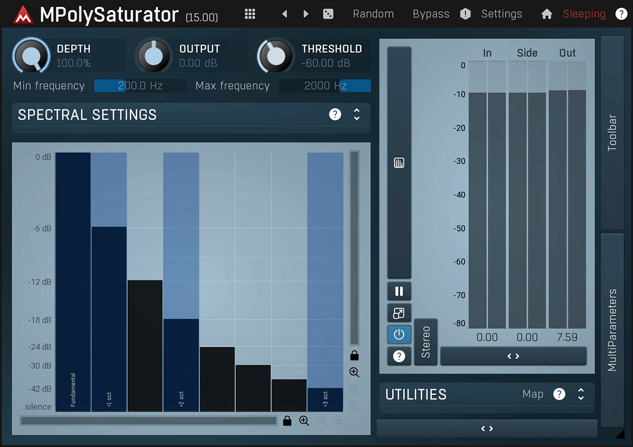Click the Bypass button
The height and width of the screenshot is (447, 633).
pos(431,14)
